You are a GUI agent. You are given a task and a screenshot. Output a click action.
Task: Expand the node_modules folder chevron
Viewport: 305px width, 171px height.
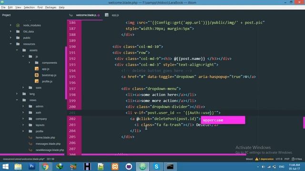click(10, 25)
